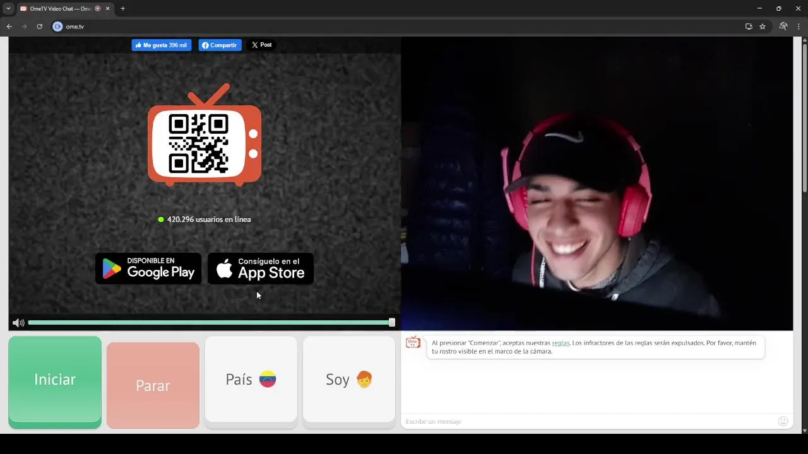
Task: Open the App Store download badge
Action: [x=261, y=269]
